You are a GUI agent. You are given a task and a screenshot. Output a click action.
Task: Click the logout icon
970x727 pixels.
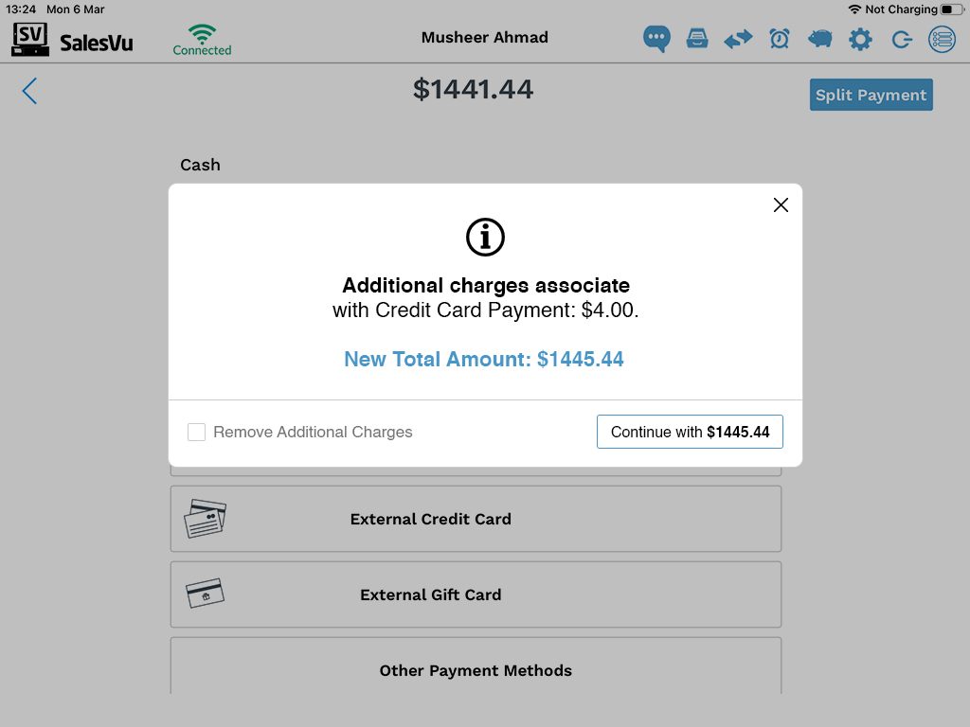click(x=902, y=39)
